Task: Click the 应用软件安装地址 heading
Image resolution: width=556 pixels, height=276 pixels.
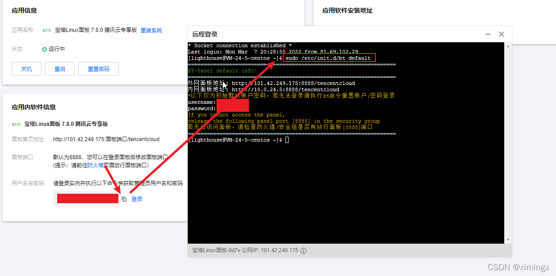Action: (348, 10)
